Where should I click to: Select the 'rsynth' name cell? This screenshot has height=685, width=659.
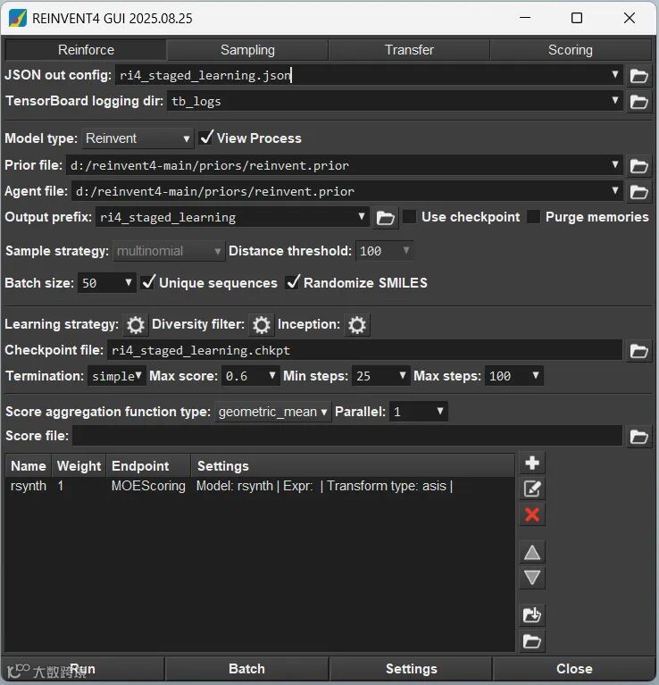click(29, 486)
